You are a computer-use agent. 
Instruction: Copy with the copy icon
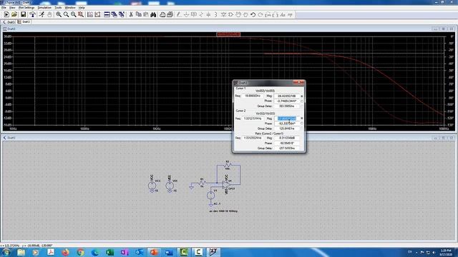[x=138, y=14]
